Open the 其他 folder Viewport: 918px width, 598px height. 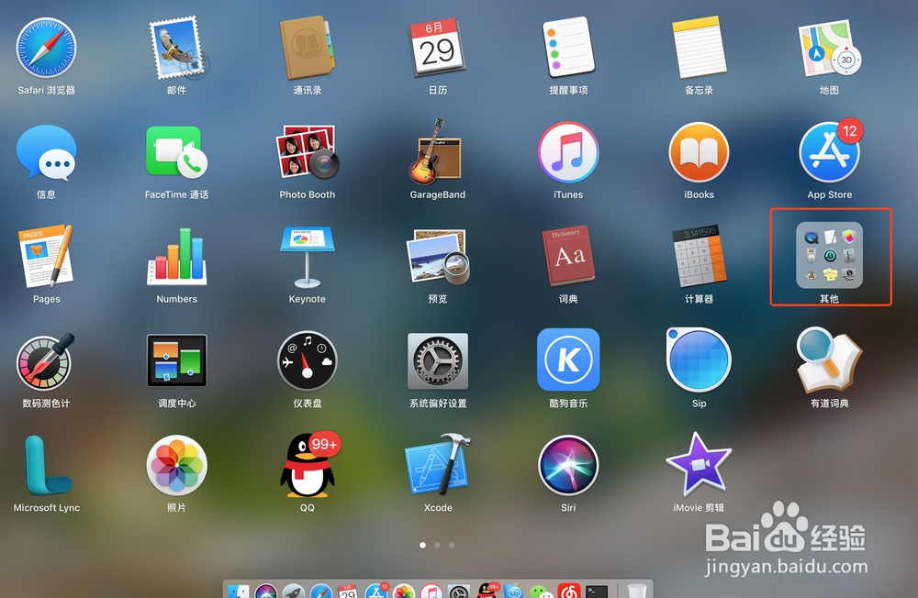(830, 255)
